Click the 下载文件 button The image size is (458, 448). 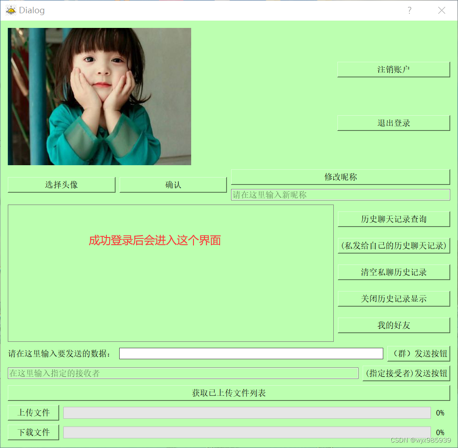33,432
